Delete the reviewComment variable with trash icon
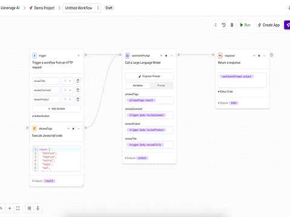The width and height of the screenshot is (290, 217). [78, 90]
